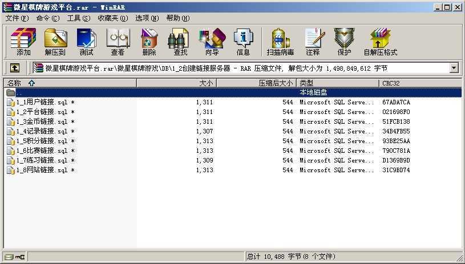
Task: Go up one folder level button
Action: 15,68
